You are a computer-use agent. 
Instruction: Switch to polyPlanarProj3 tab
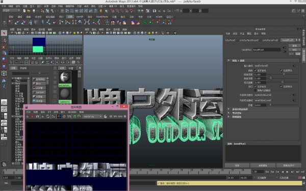click(x=270, y=40)
